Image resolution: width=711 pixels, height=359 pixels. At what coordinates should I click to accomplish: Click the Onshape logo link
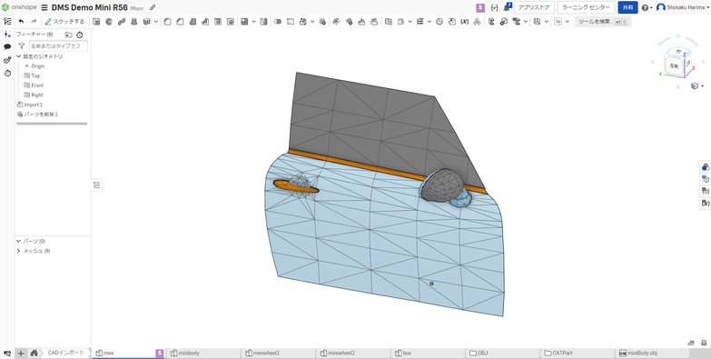(x=19, y=7)
